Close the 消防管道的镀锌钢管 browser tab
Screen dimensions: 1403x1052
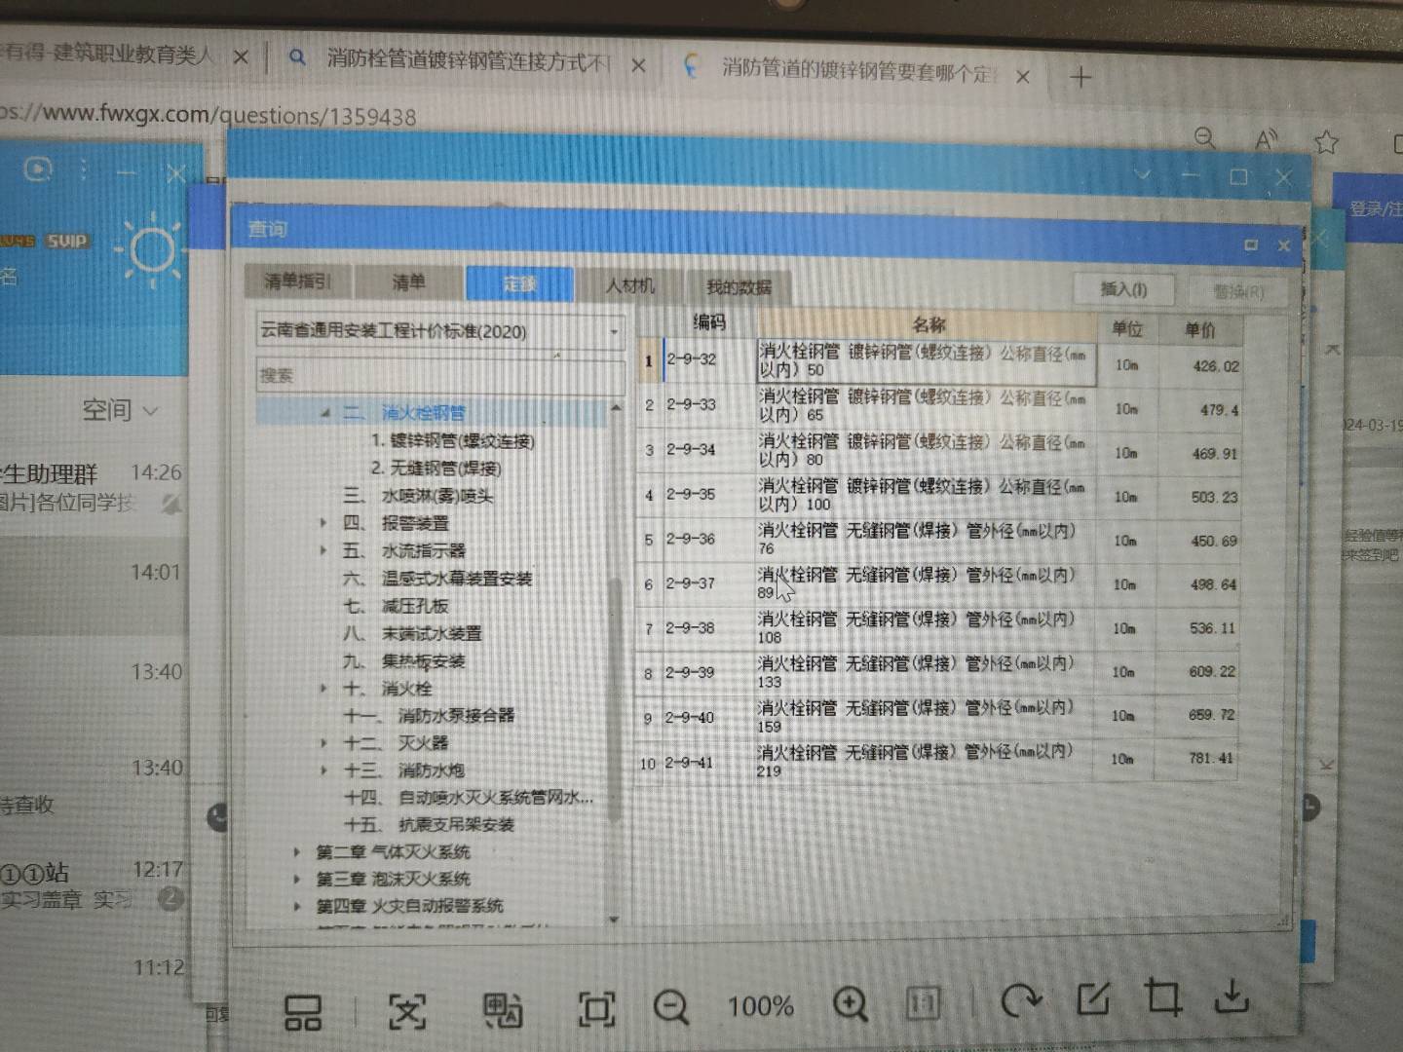[x=1023, y=76]
